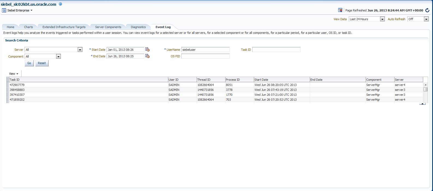The image size is (433, 191).
Task: Sort by Process ID column header
Action: tap(239, 80)
